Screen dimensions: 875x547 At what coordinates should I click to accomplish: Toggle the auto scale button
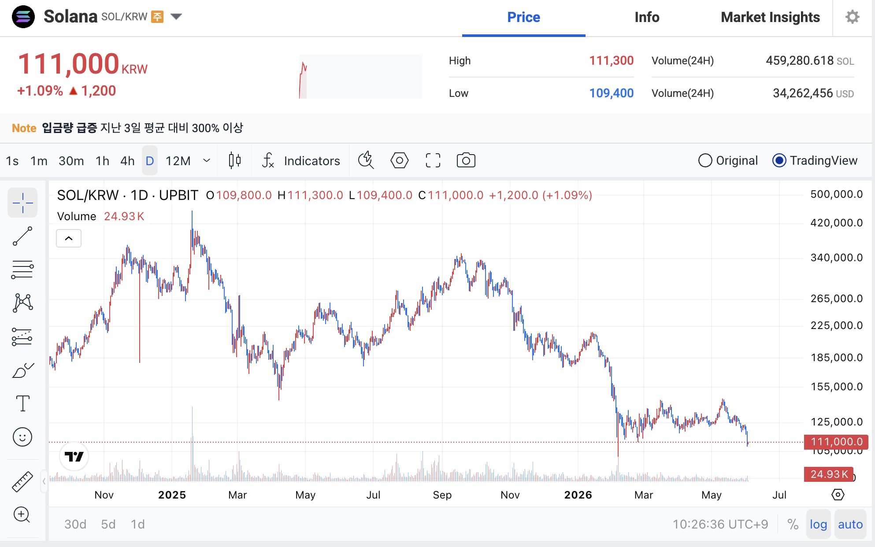(850, 524)
